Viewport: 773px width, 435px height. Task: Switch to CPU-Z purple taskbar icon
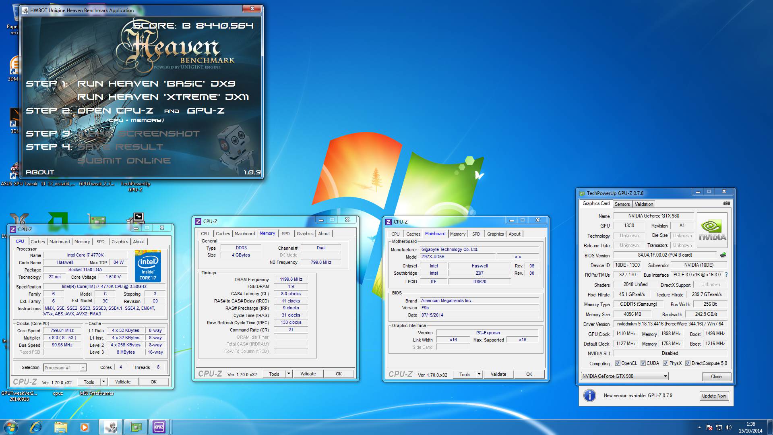click(x=159, y=427)
